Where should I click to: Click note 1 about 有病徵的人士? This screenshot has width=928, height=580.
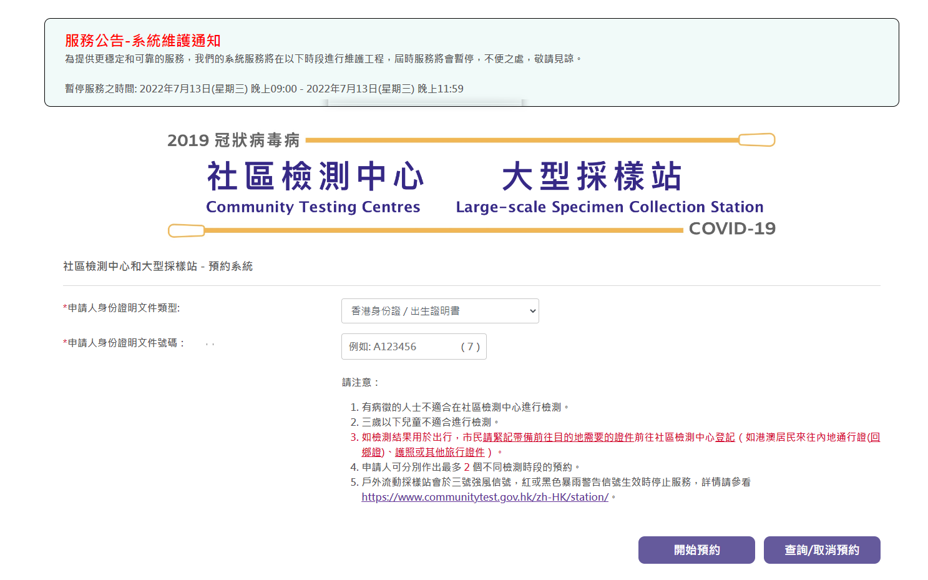click(x=465, y=407)
